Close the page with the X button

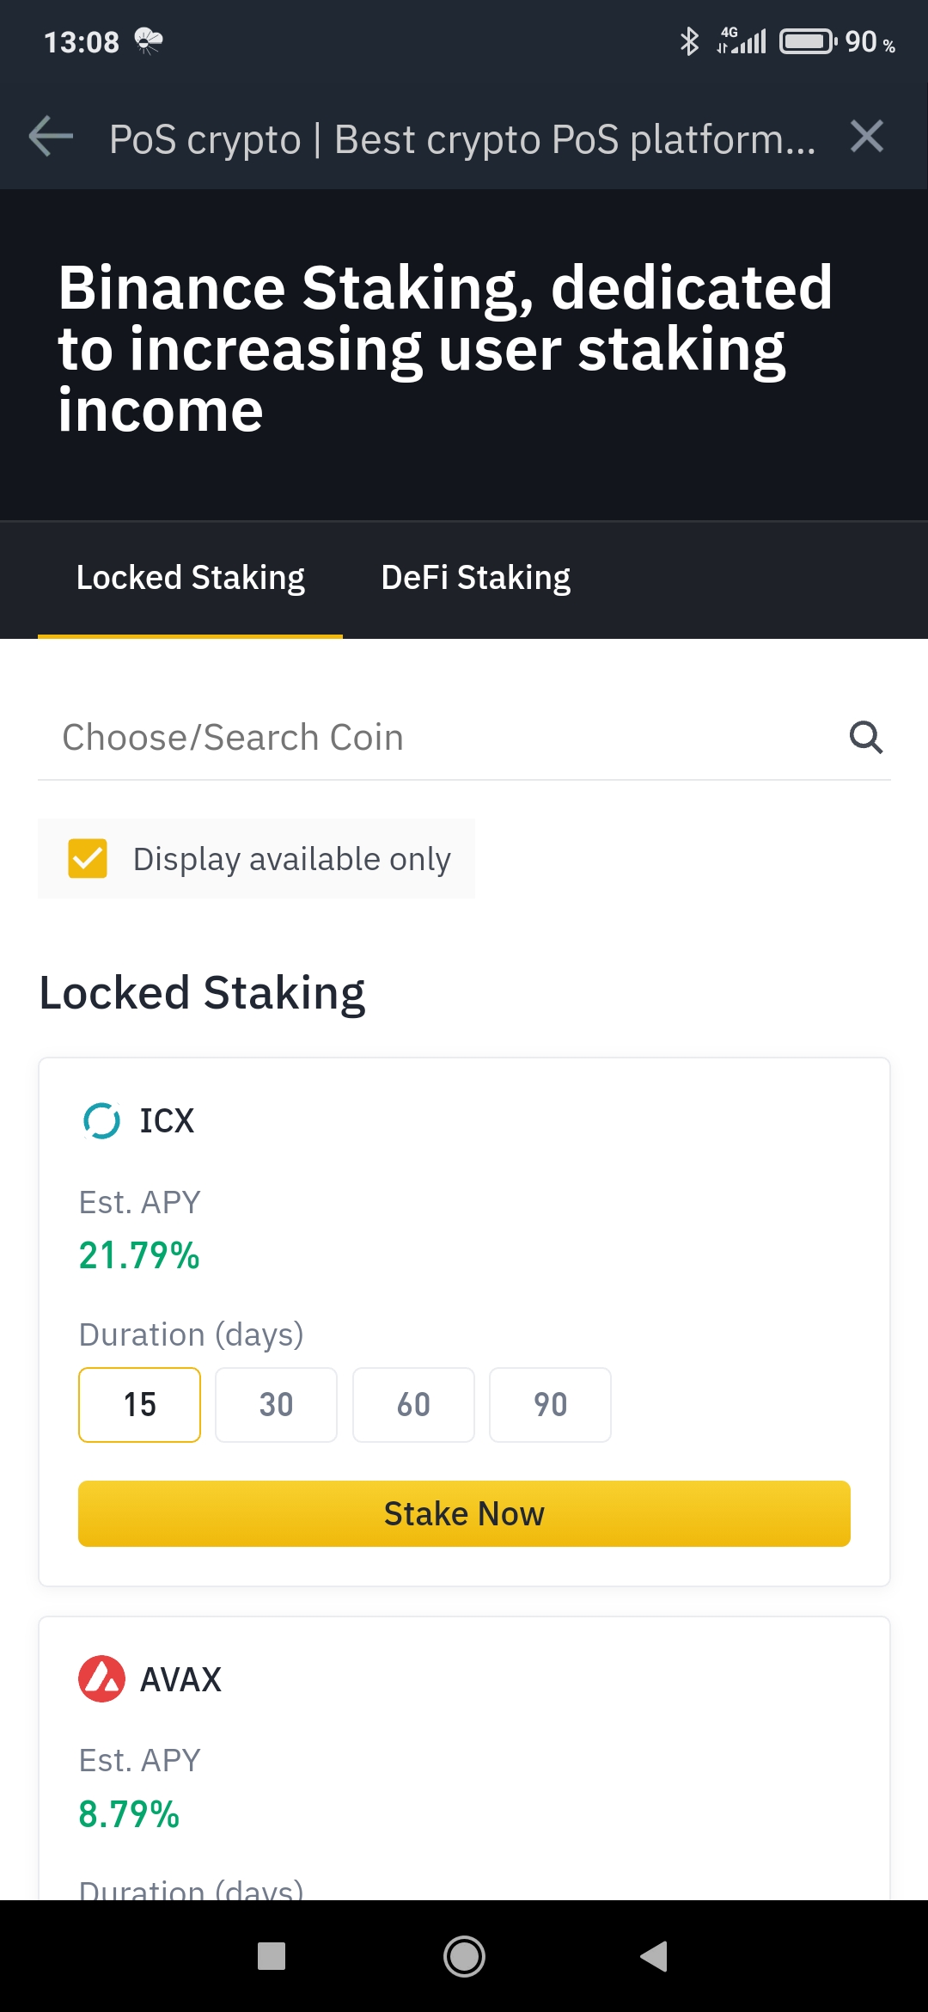tap(867, 136)
